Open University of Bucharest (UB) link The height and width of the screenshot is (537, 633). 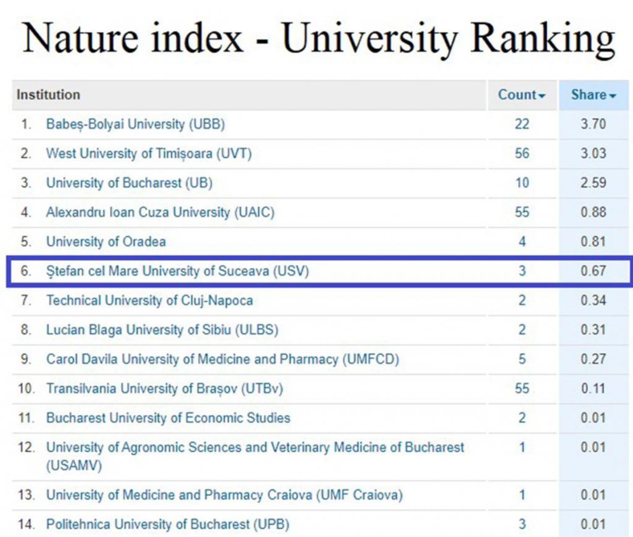[x=129, y=183]
